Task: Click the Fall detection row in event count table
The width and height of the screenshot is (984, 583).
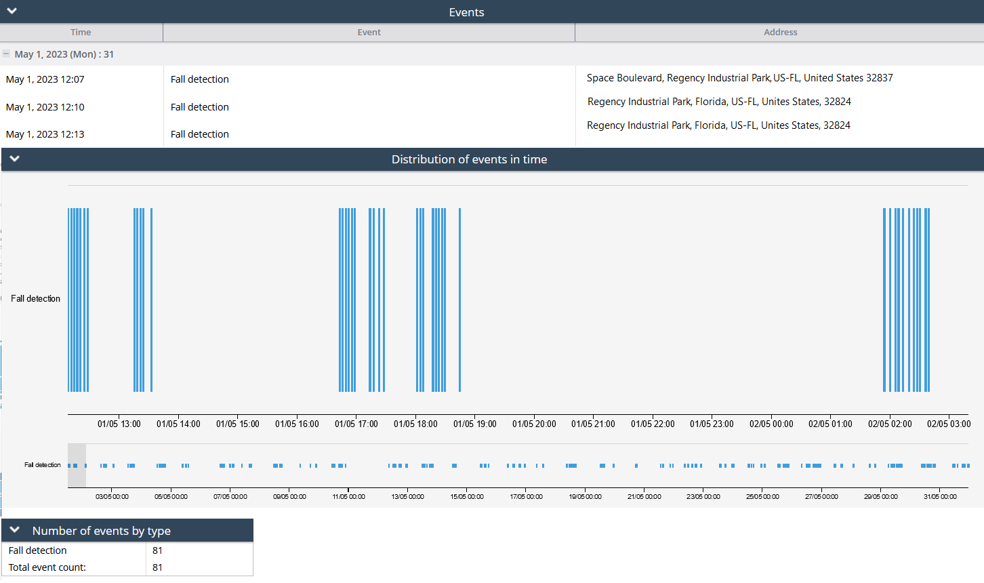Action: (x=127, y=550)
